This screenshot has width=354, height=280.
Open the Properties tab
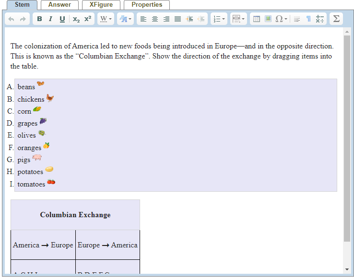point(147,5)
